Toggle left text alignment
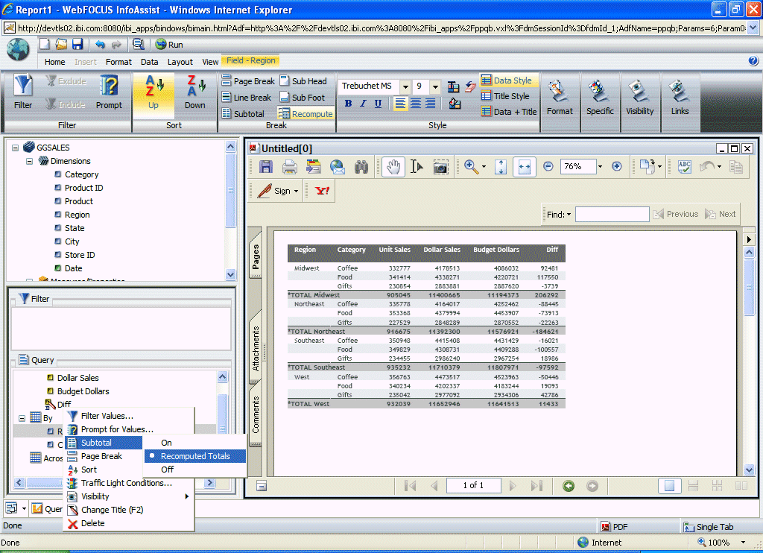The height and width of the screenshot is (553, 763). (x=400, y=103)
